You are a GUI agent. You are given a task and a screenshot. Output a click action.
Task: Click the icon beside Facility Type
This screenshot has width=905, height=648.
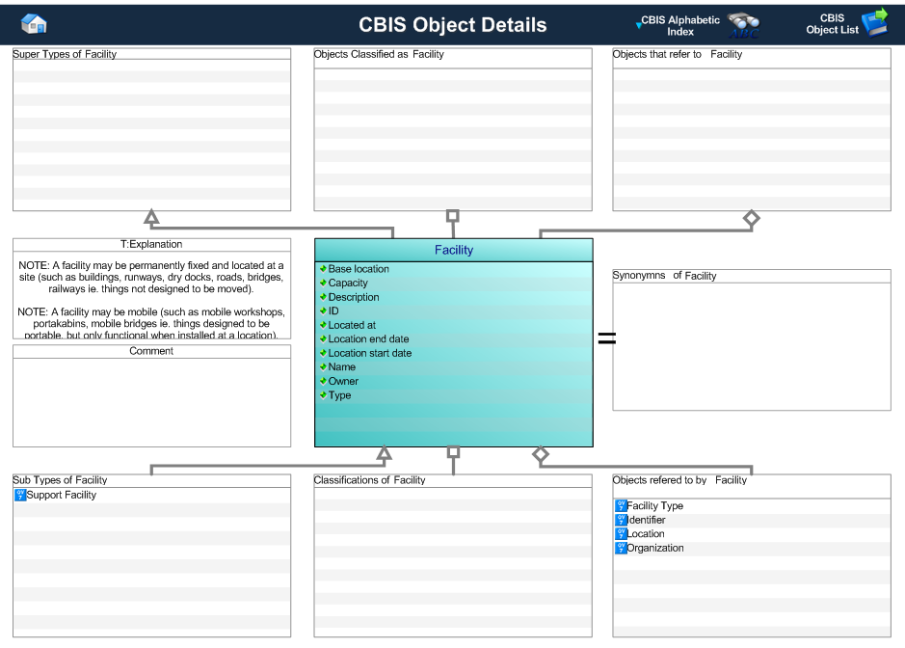point(621,506)
